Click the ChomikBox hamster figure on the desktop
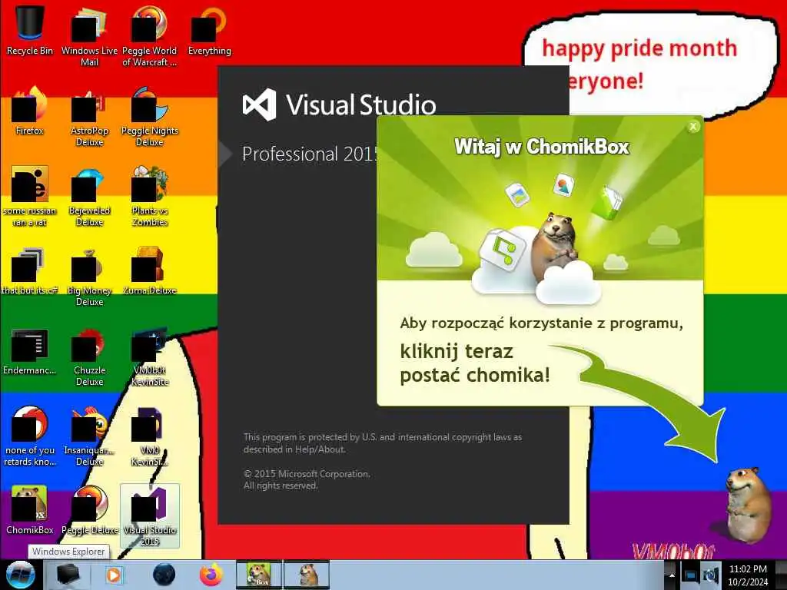Image resolution: width=787 pixels, height=590 pixels. click(x=747, y=505)
